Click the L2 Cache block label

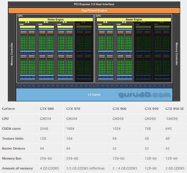click(94, 95)
